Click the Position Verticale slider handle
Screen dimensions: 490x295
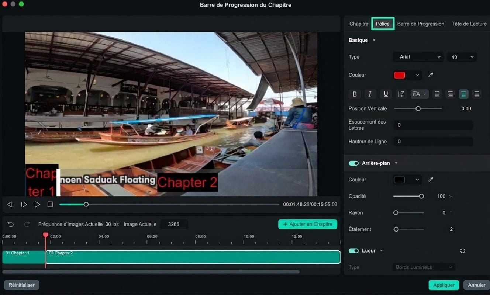tap(418, 108)
